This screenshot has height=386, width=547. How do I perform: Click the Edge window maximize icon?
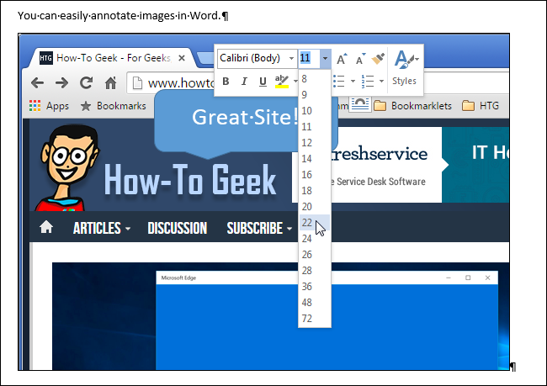[x=468, y=278]
